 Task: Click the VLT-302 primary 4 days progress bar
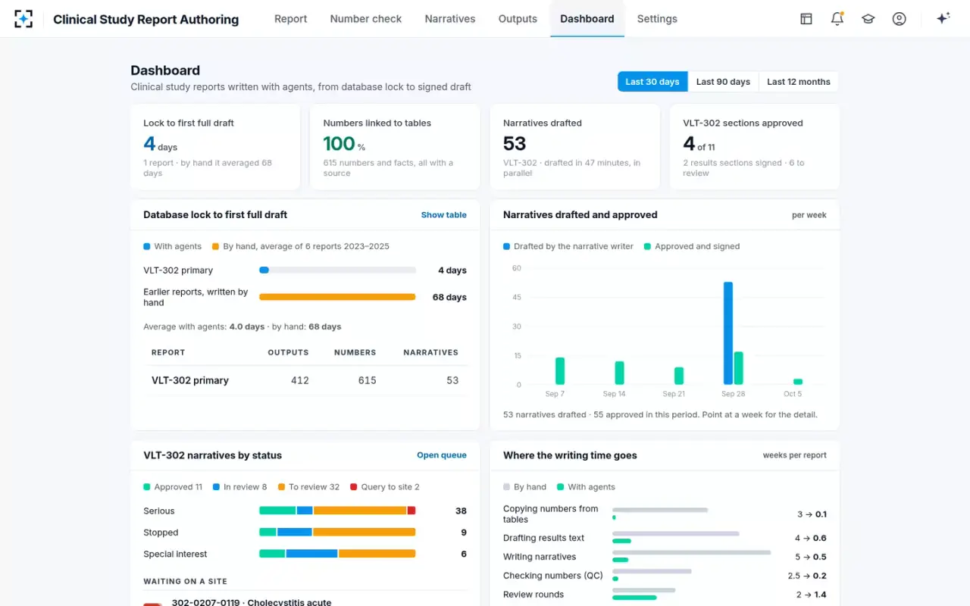(337, 270)
